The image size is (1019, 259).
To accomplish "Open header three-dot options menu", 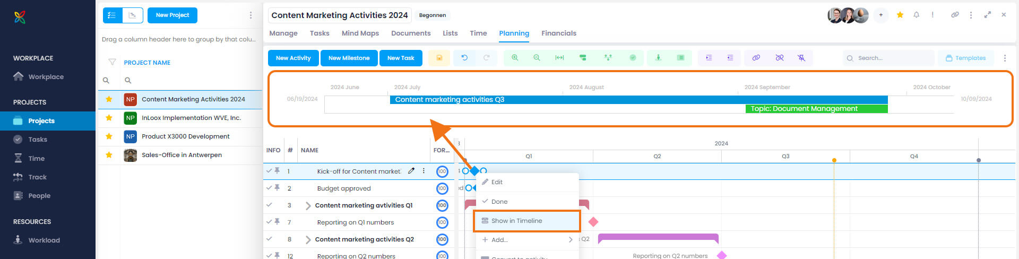I will coord(971,15).
